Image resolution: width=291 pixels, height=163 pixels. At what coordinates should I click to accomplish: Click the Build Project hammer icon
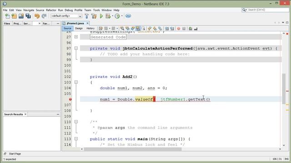pos(87,16)
